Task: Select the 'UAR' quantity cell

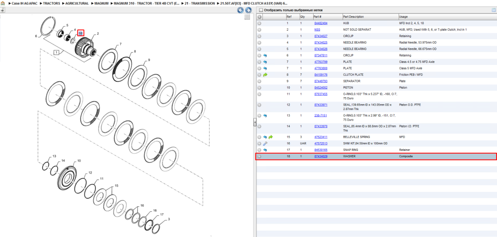Action: (303, 143)
